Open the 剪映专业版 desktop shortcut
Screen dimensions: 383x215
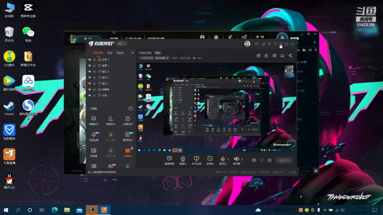click(x=28, y=10)
